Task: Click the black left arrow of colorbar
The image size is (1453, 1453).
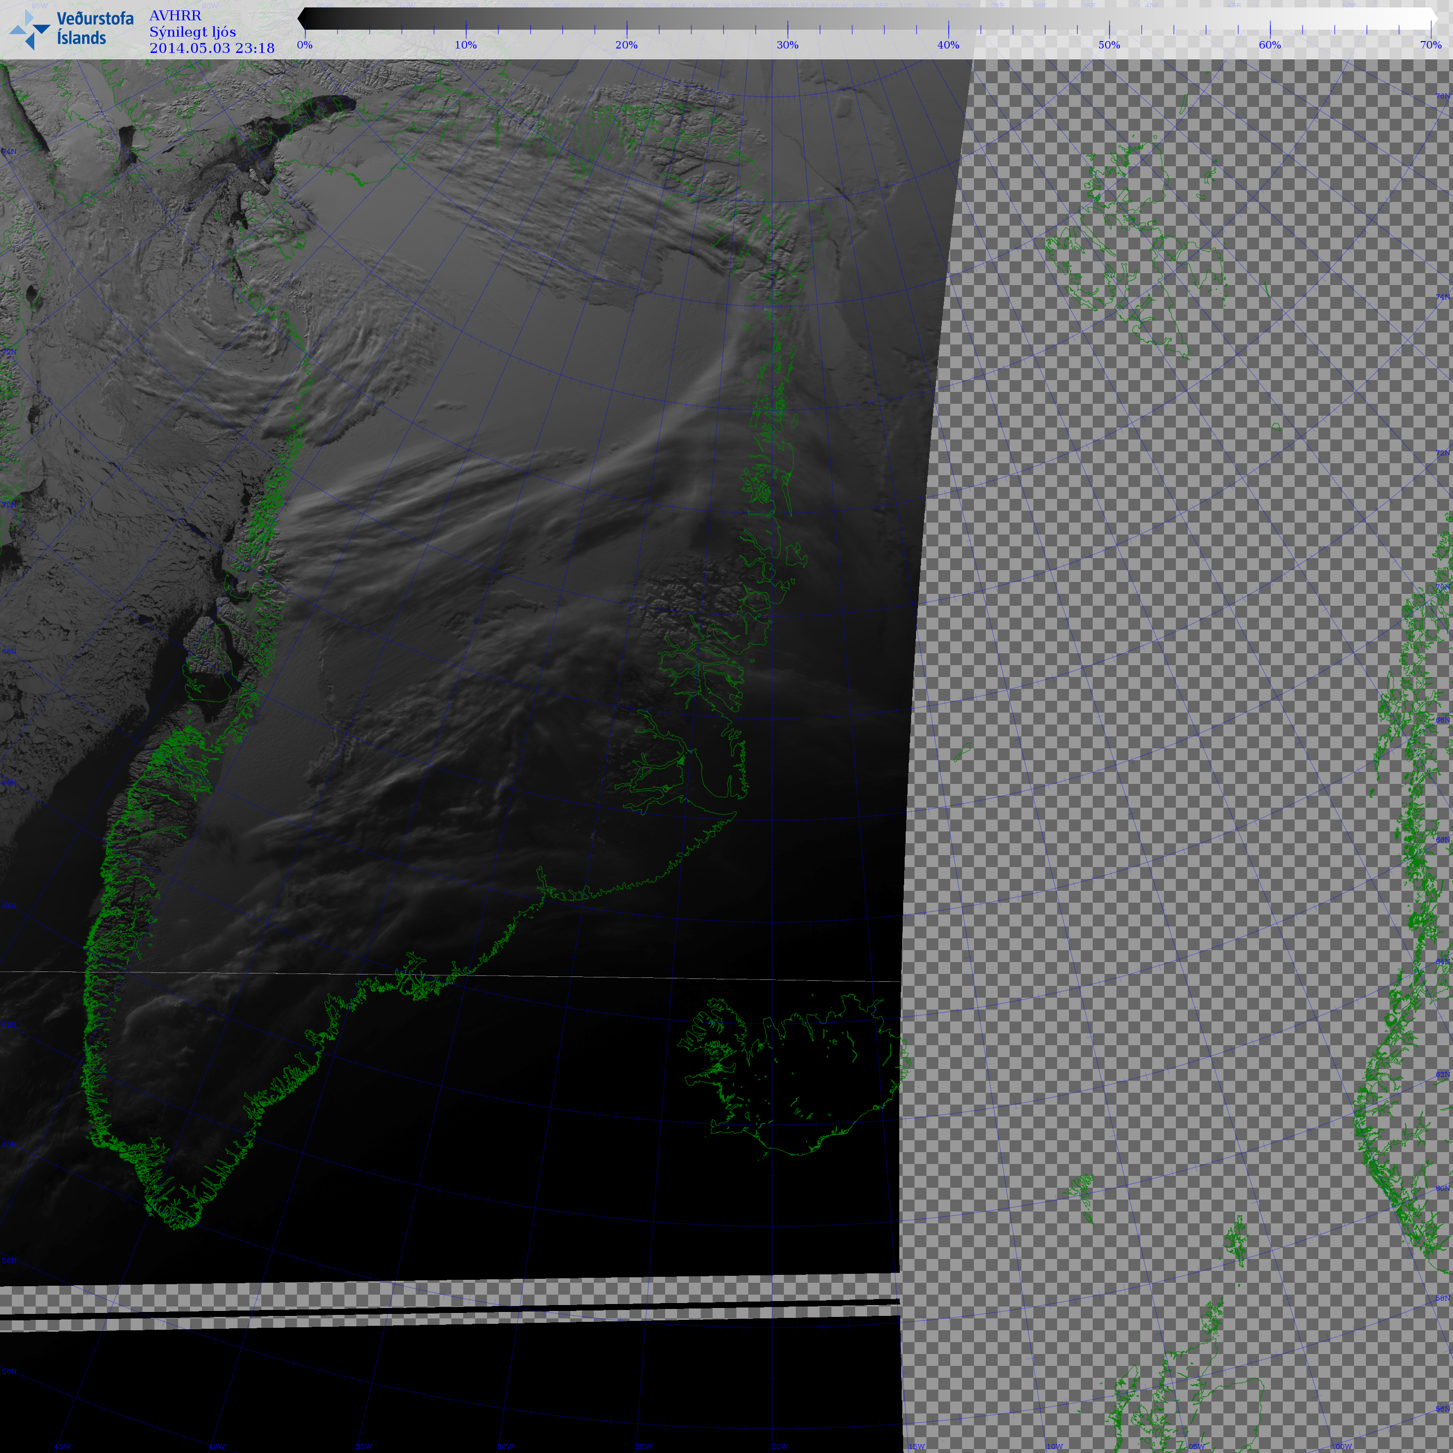Action: 301,19
